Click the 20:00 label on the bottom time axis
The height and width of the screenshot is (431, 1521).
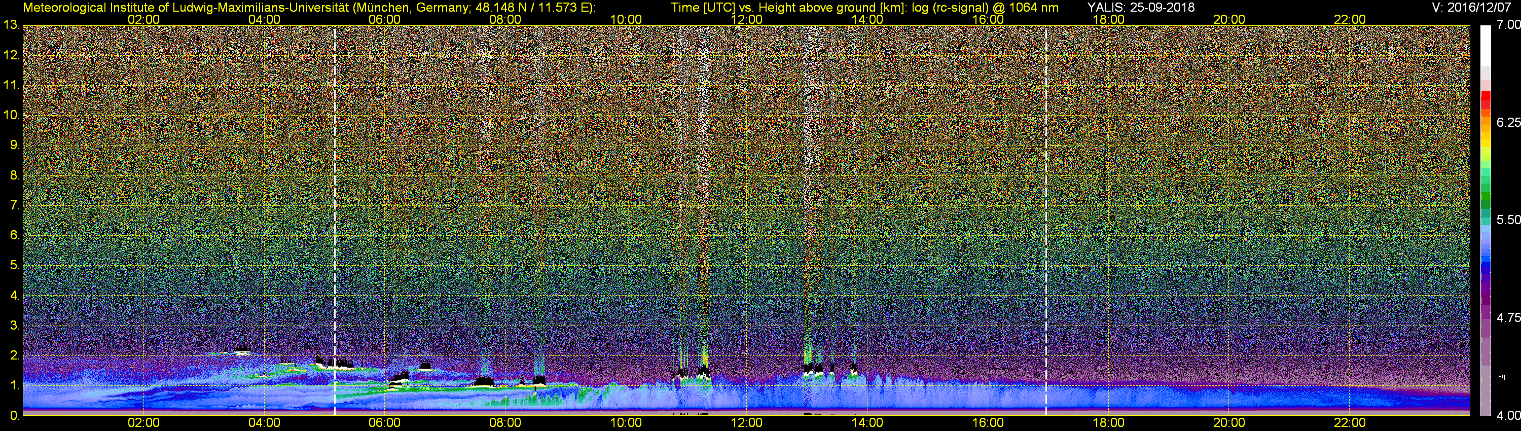coord(1229,423)
